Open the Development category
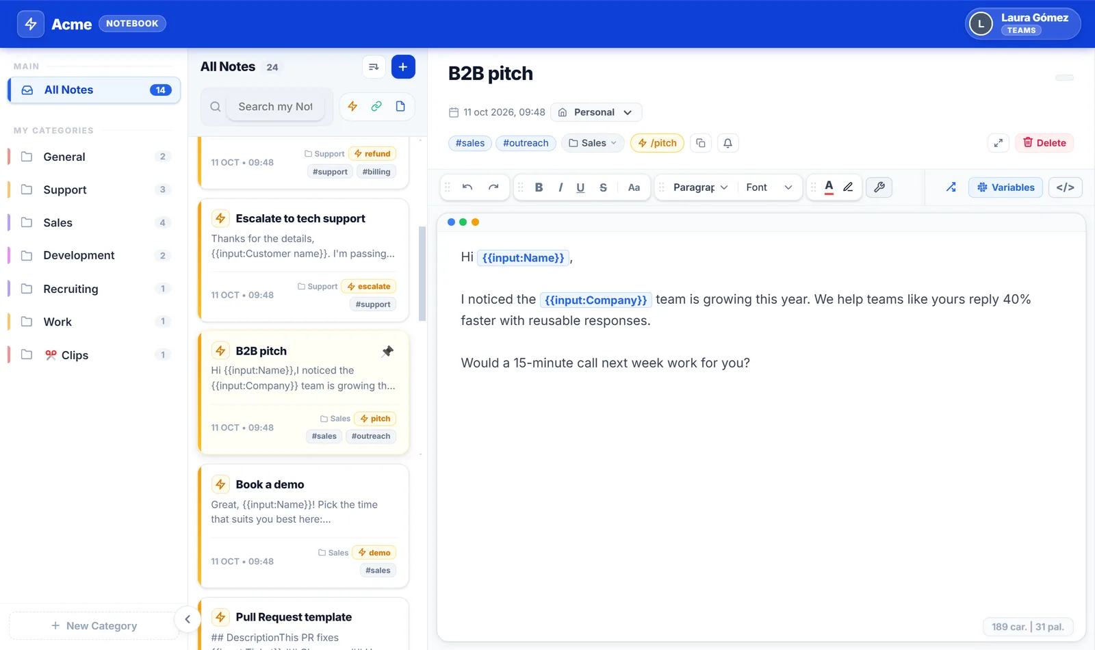Viewport: 1095px width, 650px height. tap(94, 255)
